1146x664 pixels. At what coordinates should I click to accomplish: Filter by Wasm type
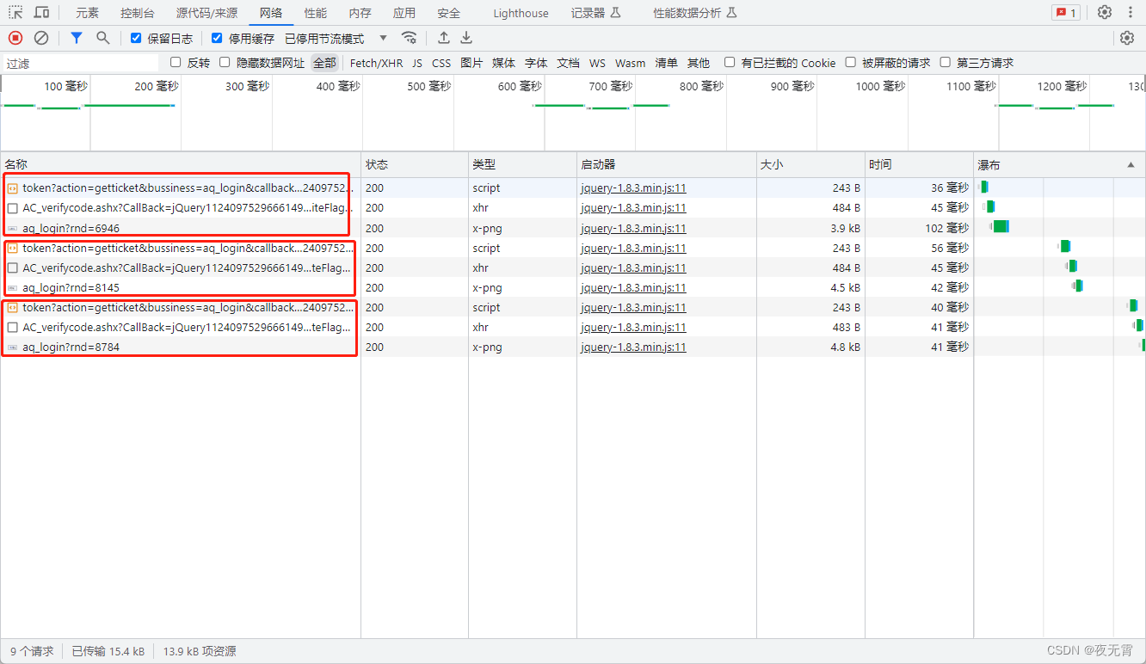(630, 63)
